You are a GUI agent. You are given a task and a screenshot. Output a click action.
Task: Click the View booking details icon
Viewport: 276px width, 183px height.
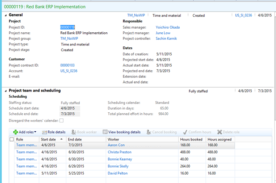pos(105,132)
